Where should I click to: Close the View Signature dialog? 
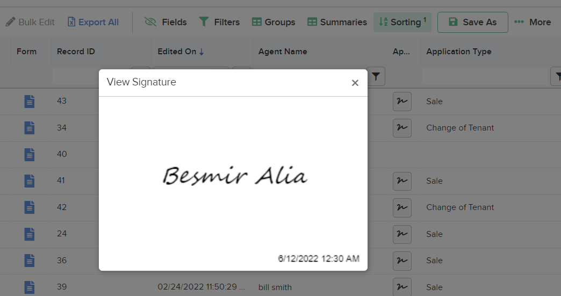[x=355, y=83]
